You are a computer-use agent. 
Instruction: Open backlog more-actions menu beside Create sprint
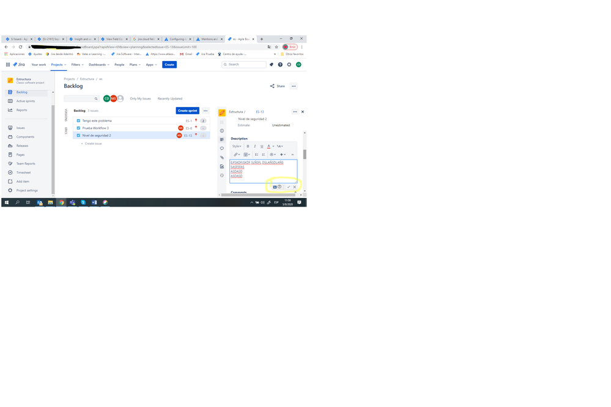point(206,111)
